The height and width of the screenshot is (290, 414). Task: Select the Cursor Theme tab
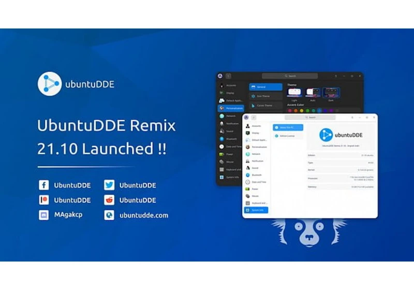pyautogui.click(x=265, y=105)
